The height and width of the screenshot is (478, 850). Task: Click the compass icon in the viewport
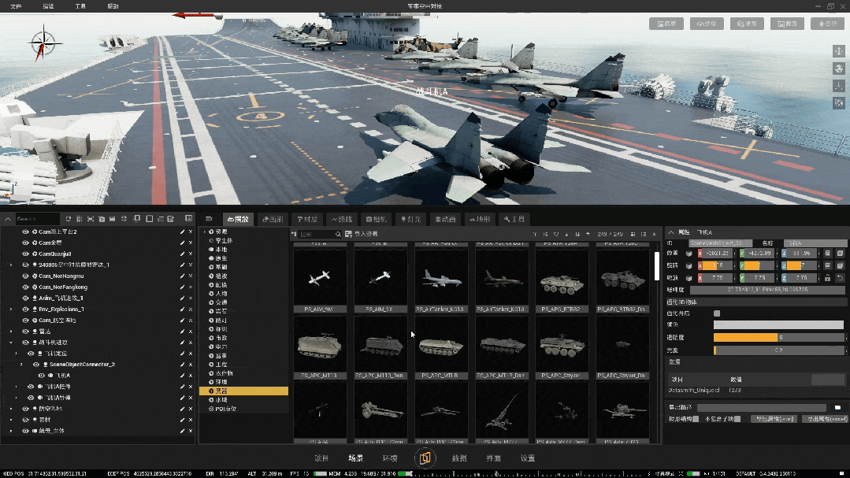click(43, 43)
